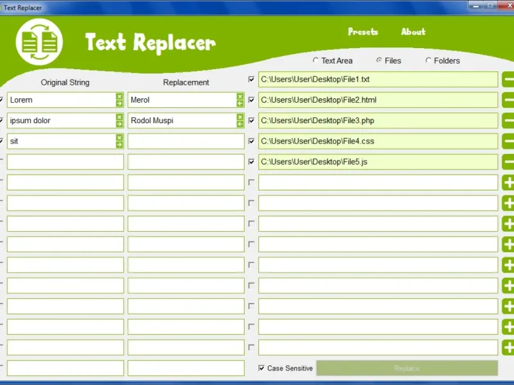
Task: Click the swap arrow icon beside Rodol Muspi
Action: pos(240,124)
